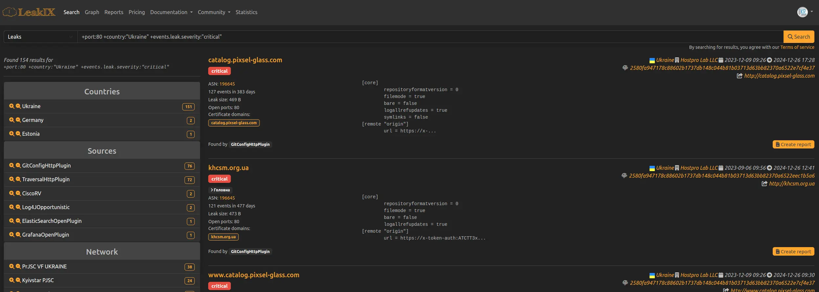
Task: Click the exclude icon for GrafanaOpenPlugin
Action: [18, 235]
